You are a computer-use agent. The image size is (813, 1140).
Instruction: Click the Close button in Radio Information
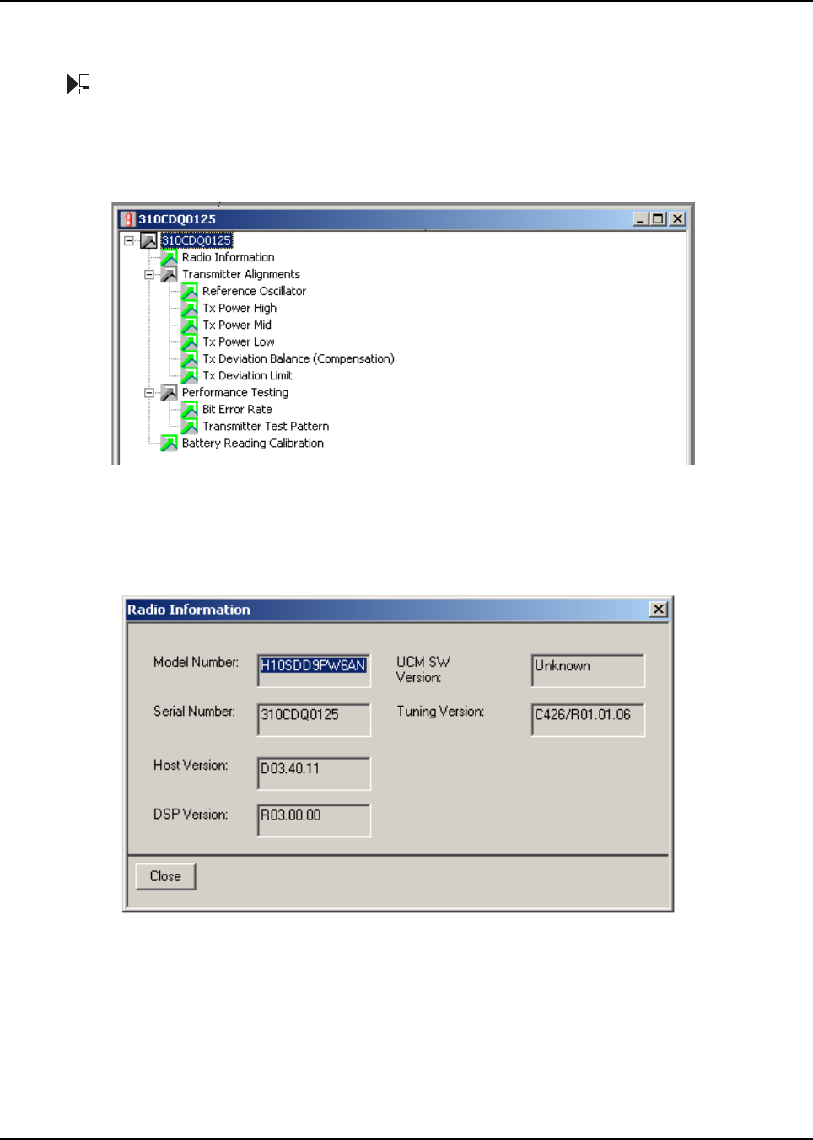[x=165, y=876]
